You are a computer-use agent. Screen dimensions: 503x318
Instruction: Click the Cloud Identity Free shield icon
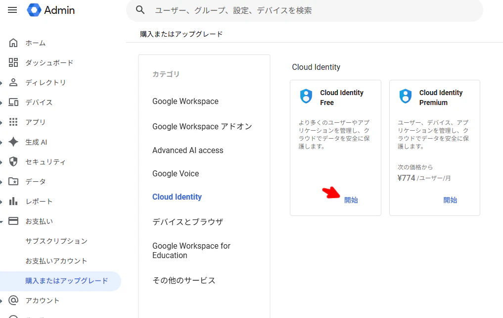pyautogui.click(x=306, y=96)
